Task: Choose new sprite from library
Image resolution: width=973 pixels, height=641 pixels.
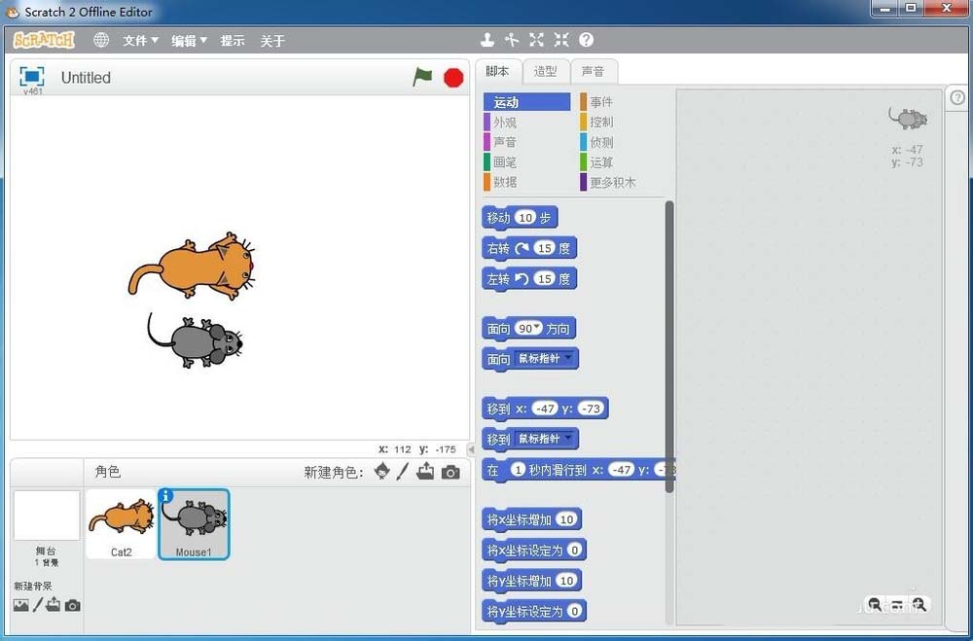Action: pos(381,472)
